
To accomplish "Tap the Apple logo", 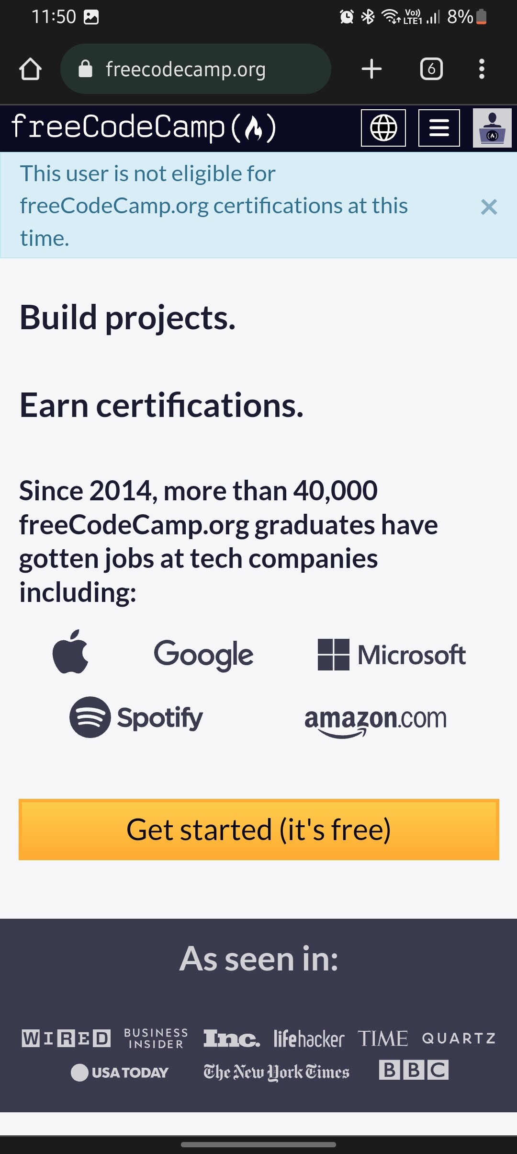I will 70,652.
